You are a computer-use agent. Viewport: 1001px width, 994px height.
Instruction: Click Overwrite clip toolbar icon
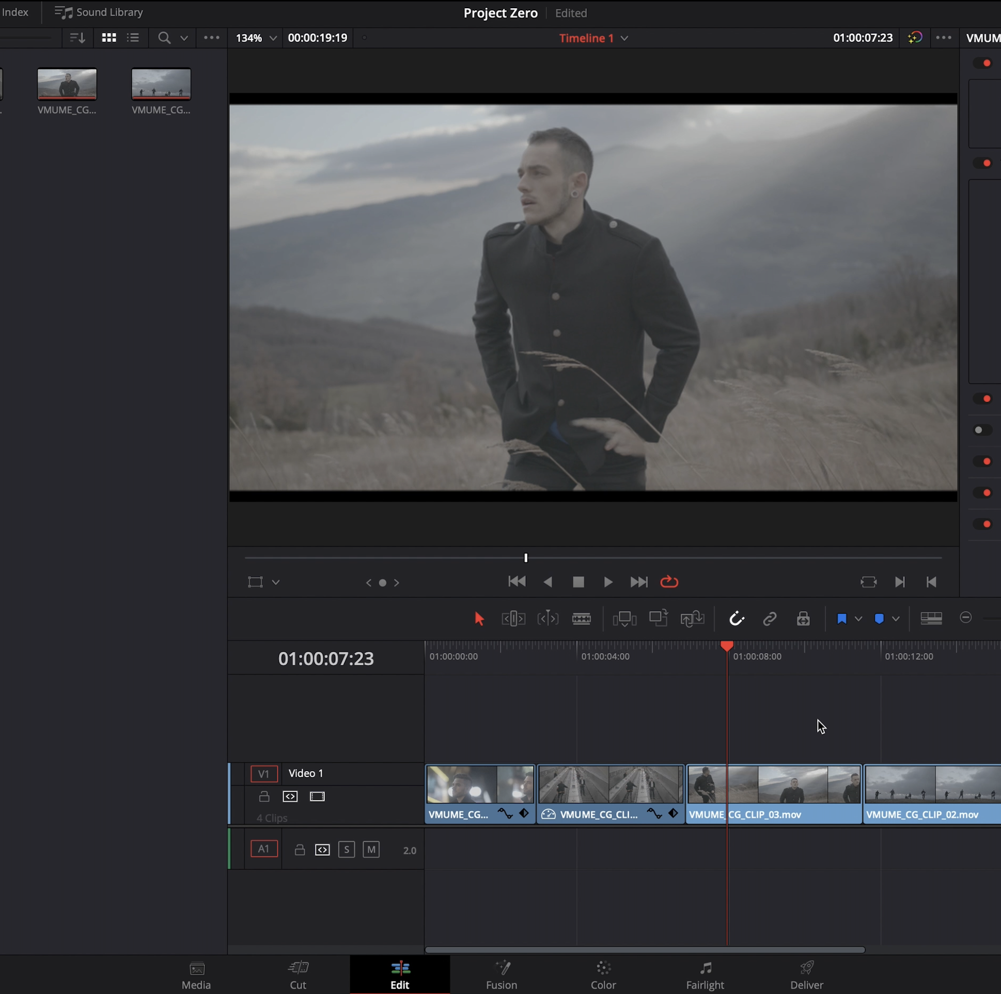click(x=658, y=618)
